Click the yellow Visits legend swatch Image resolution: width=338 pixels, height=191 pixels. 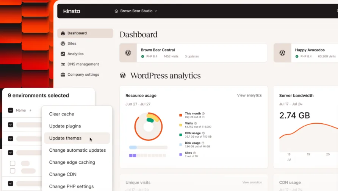pos(181,125)
